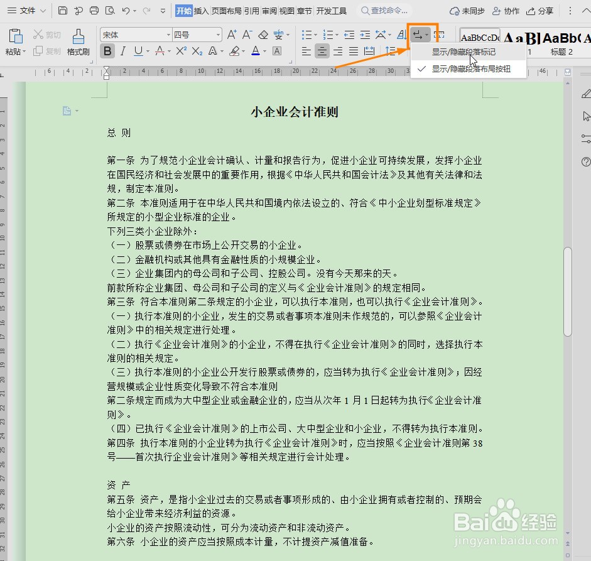The height and width of the screenshot is (561, 591).
Task: Expand the 文件 menu chevron
Action: point(43,11)
